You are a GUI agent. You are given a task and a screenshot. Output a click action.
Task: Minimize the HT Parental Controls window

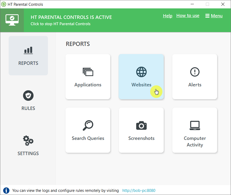coord(192,4)
